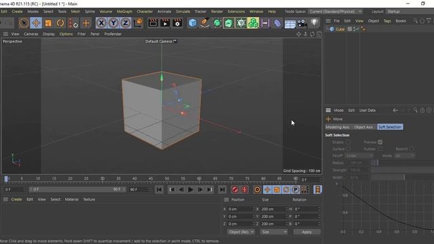Activate the Rotate tool

pos(60,23)
